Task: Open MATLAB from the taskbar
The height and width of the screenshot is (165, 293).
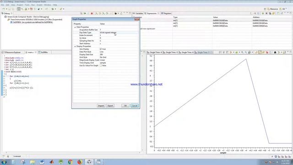Action: point(52,162)
